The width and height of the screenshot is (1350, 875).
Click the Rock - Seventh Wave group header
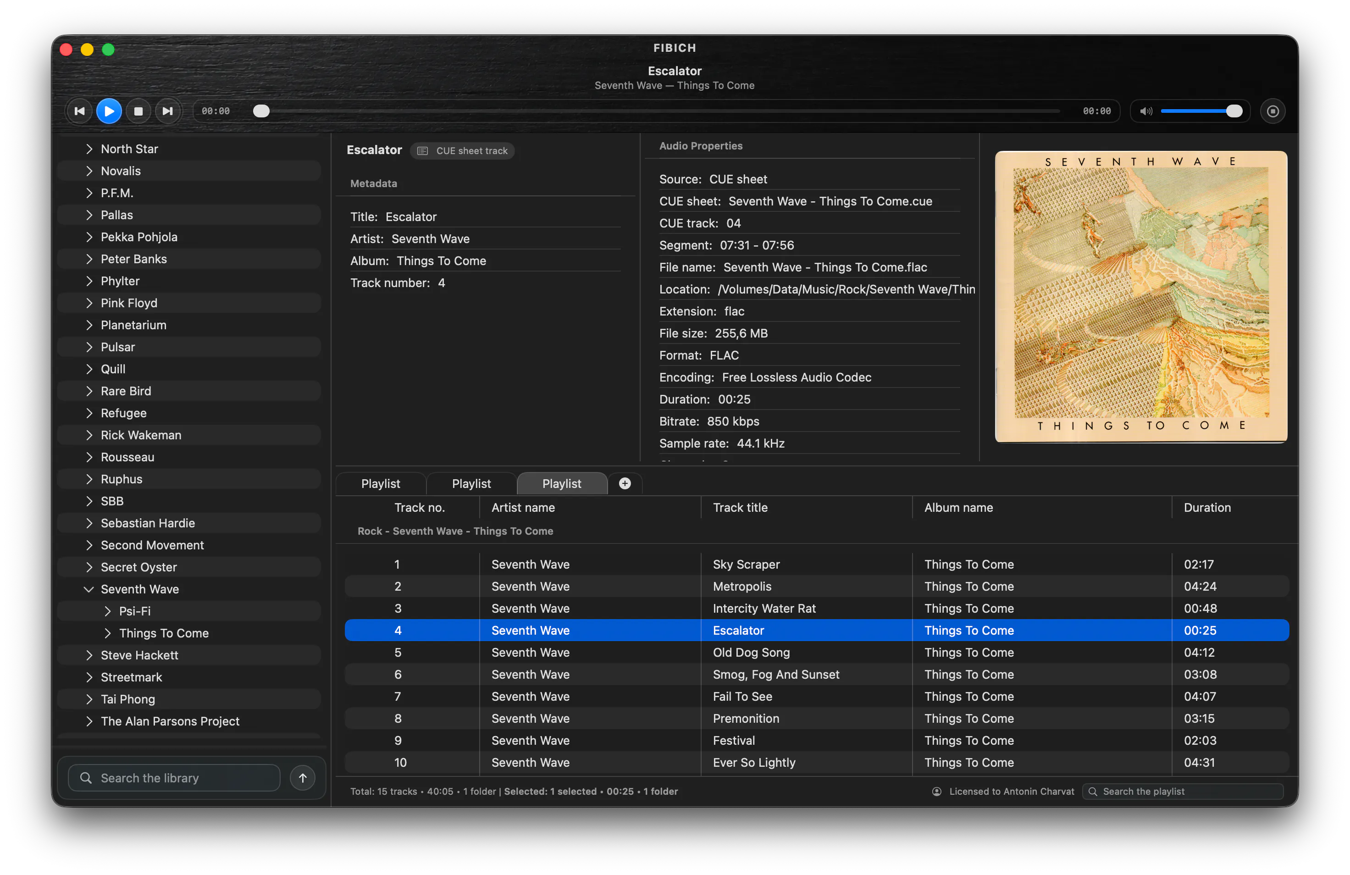tap(455, 532)
